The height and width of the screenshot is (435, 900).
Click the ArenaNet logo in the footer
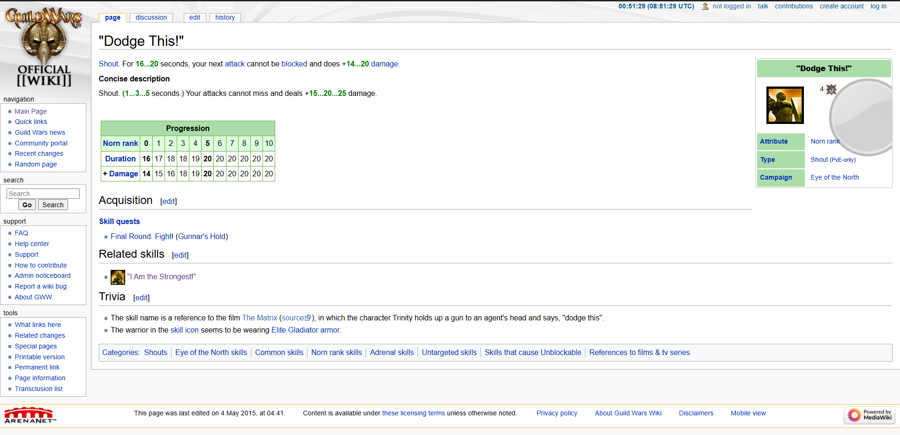click(29, 415)
